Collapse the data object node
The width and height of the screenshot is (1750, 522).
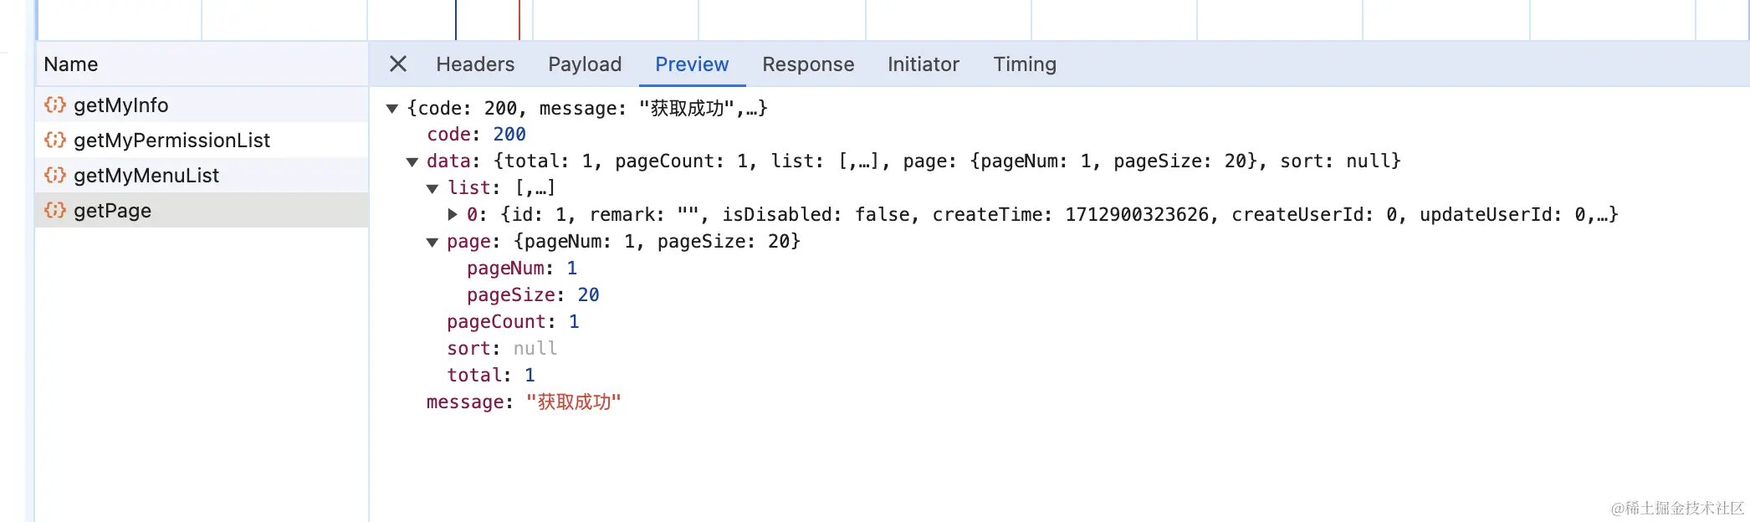point(412,161)
